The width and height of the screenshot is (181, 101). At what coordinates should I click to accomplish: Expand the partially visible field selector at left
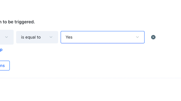(x=7, y=37)
